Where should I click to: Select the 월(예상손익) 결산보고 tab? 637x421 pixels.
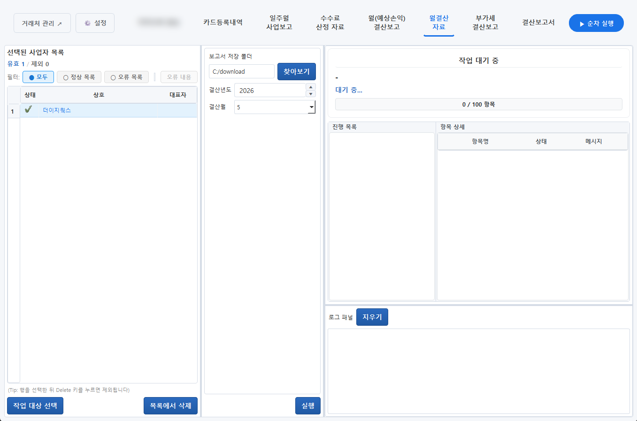click(387, 23)
